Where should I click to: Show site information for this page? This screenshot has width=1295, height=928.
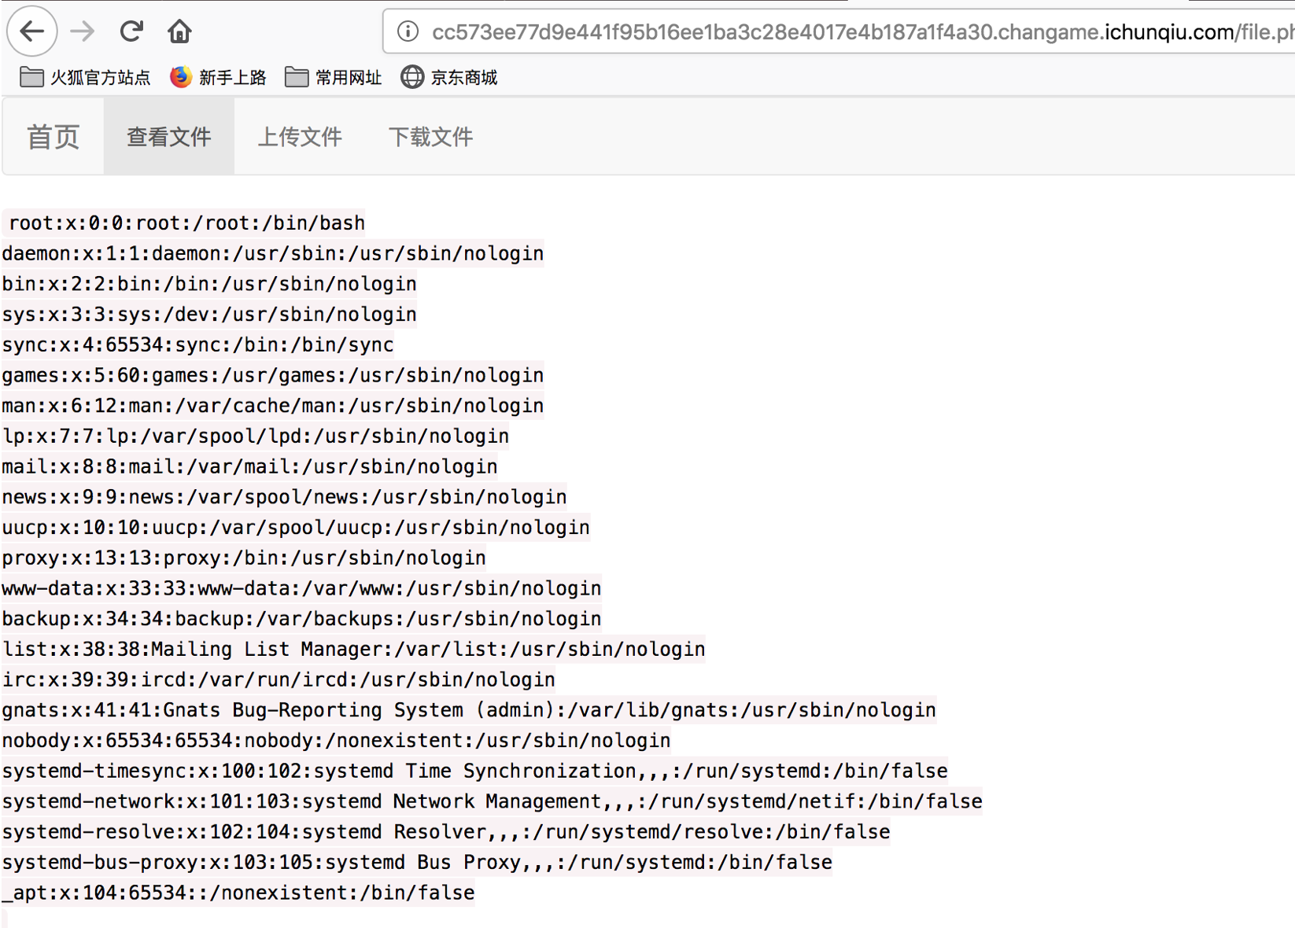(x=408, y=31)
